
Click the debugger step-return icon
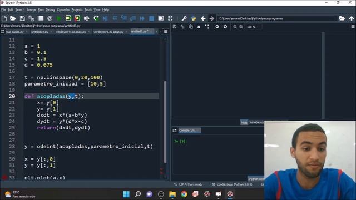coord(133,18)
